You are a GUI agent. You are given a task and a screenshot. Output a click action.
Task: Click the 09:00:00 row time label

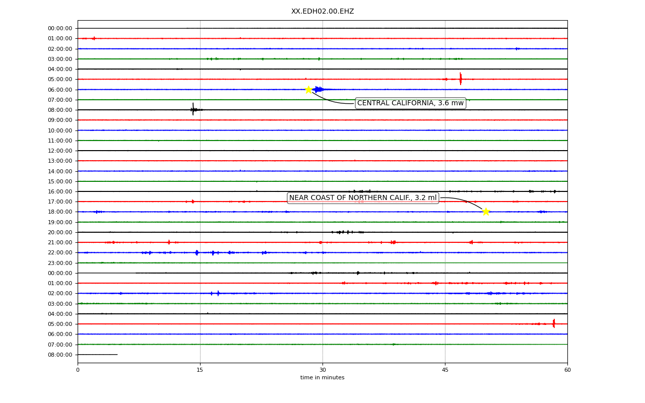click(x=60, y=120)
